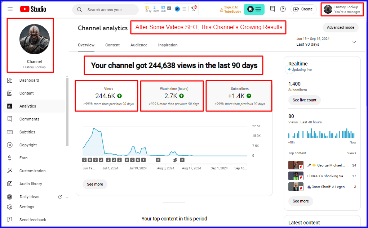Open the Customization page

[x=32, y=171]
